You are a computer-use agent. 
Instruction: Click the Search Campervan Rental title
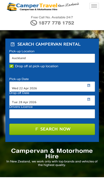point(49,44)
